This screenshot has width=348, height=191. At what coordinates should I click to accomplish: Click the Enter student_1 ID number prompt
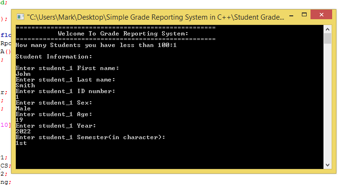point(65,91)
